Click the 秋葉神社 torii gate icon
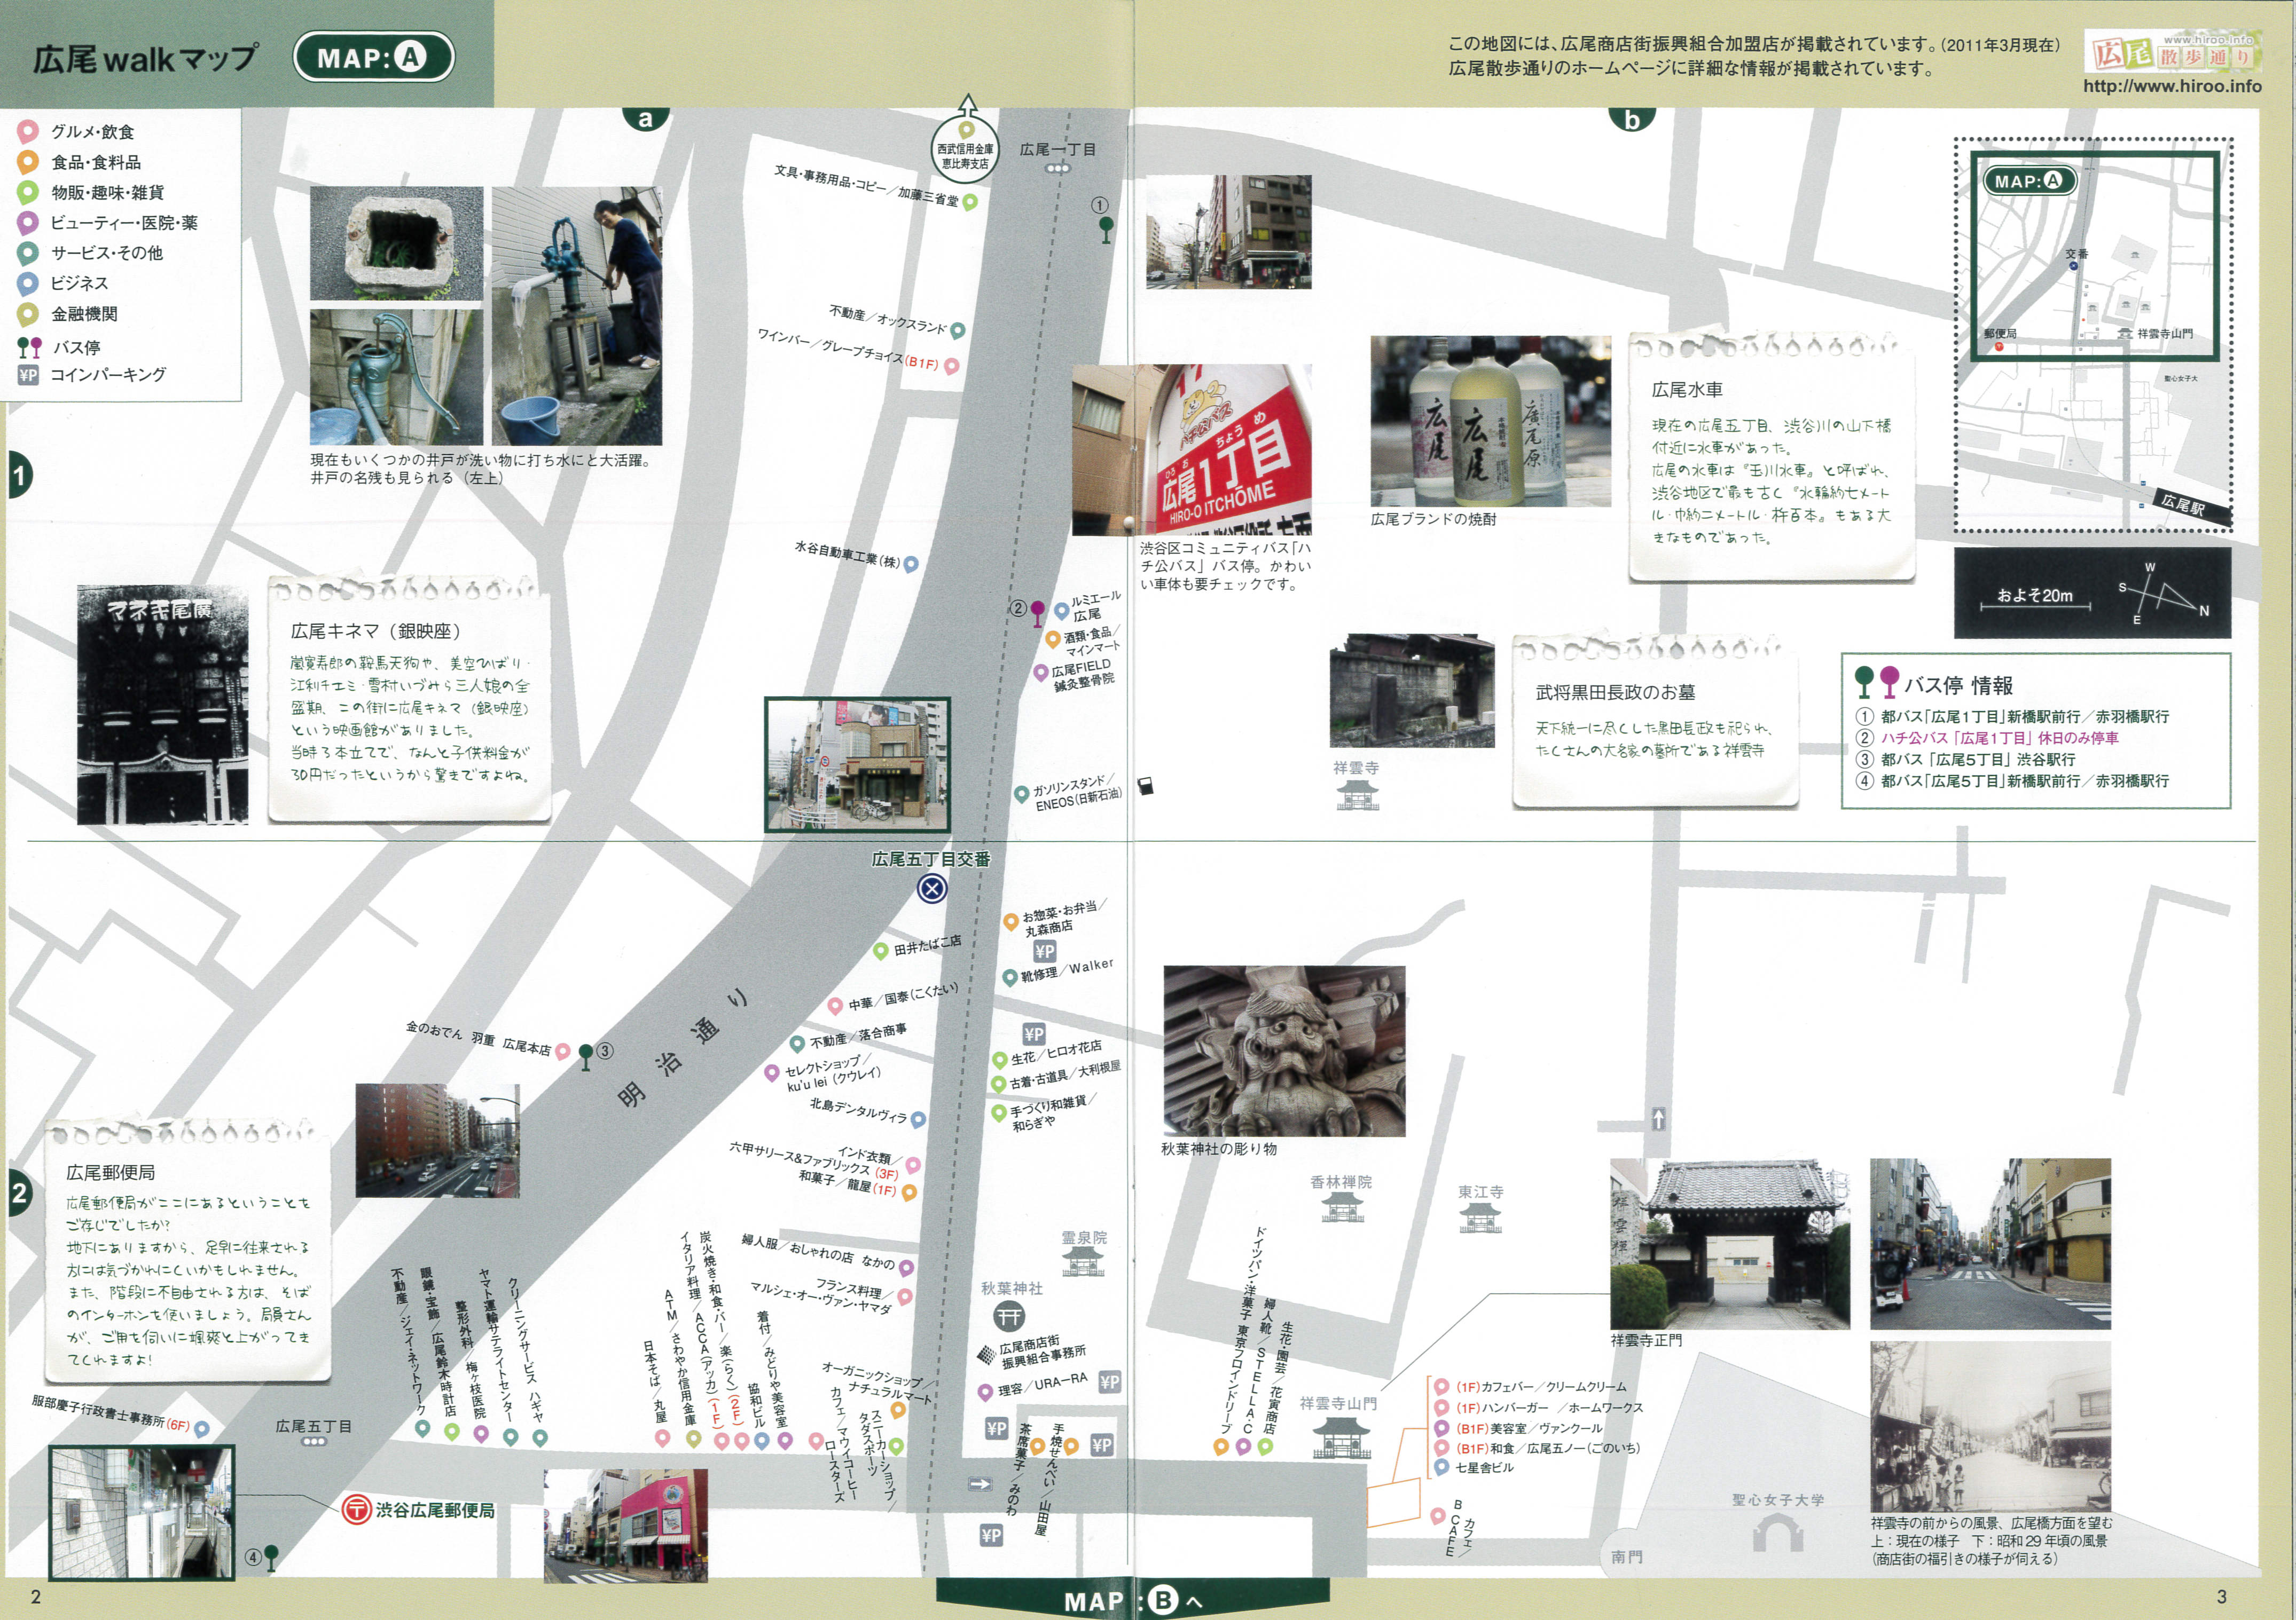The height and width of the screenshot is (1620, 2296). pos(1009,1317)
